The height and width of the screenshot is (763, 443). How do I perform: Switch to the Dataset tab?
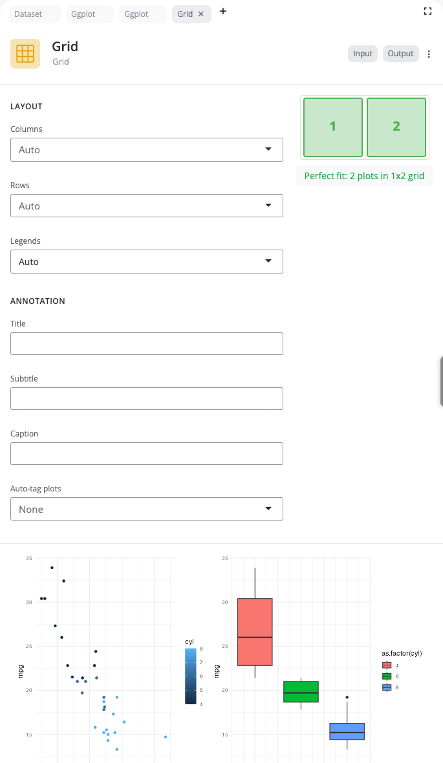pyautogui.click(x=35, y=14)
